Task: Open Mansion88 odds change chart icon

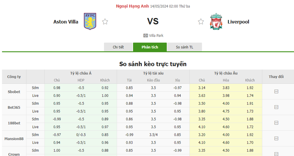Action: point(276,138)
